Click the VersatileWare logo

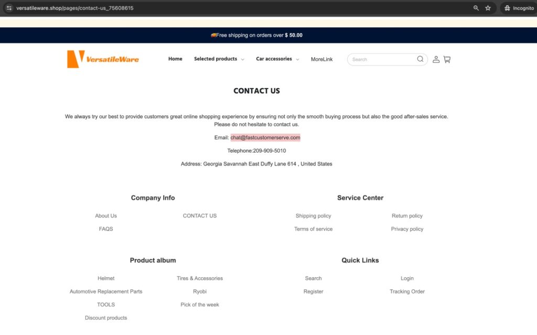(x=103, y=59)
